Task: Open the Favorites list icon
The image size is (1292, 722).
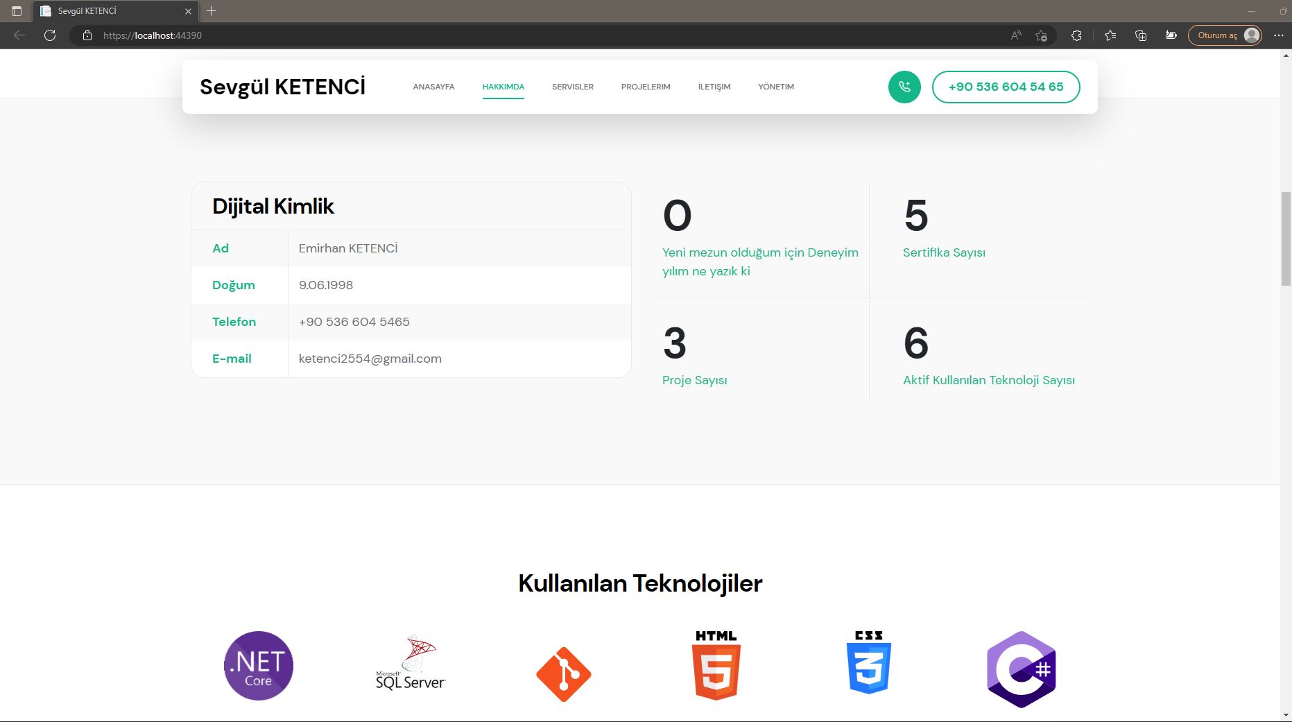Action: pos(1110,35)
